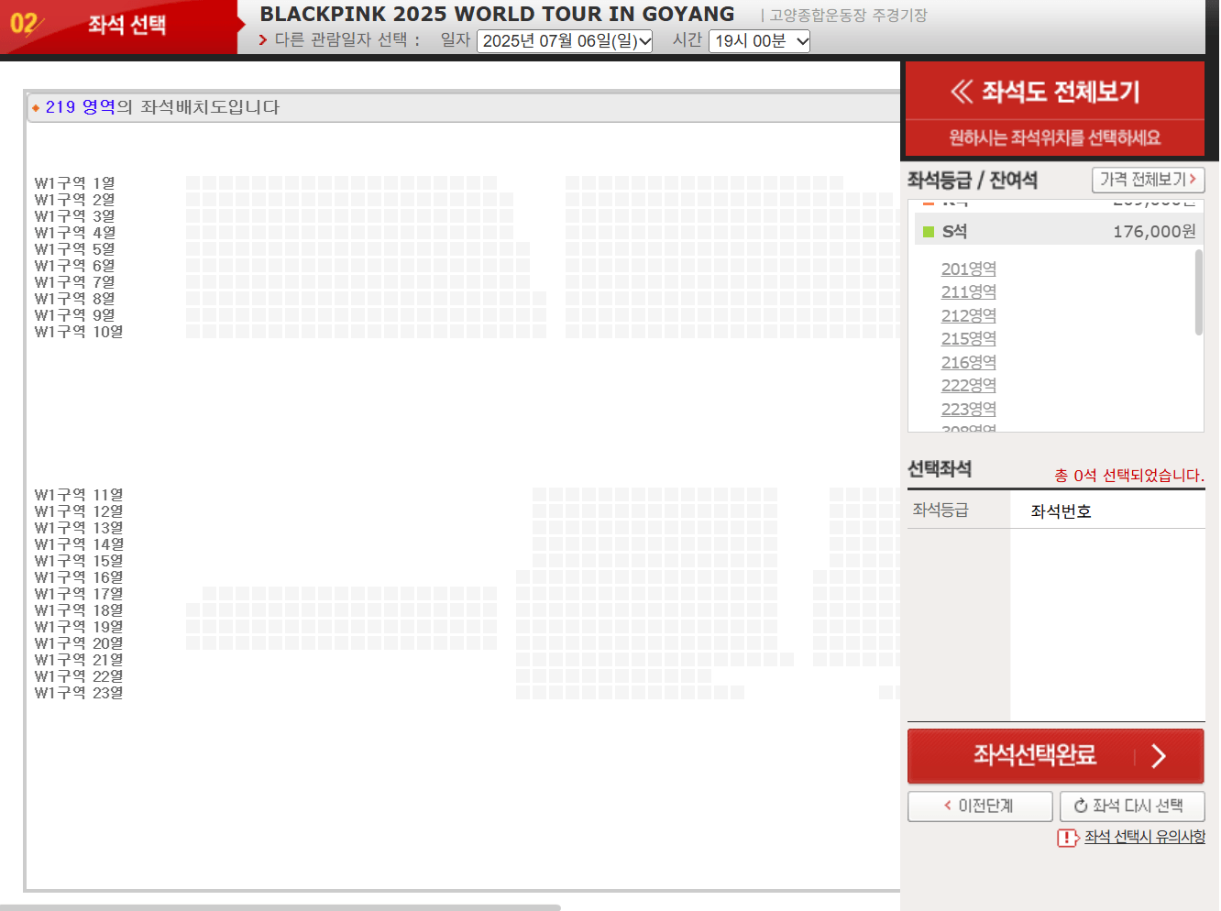Click the W1구역 1열 row label
This screenshot has height=911, width=1221.
(74, 183)
